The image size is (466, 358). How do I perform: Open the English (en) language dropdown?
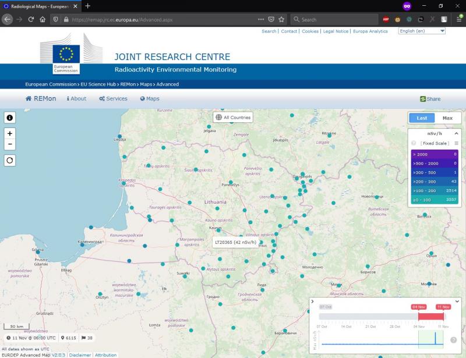click(422, 31)
